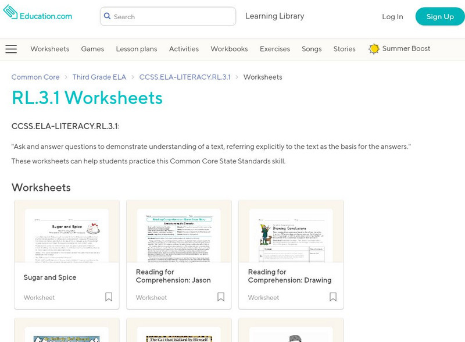The image size is (465, 342).
Task: Click the search magnifier icon
Action: [x=108, y=16]
